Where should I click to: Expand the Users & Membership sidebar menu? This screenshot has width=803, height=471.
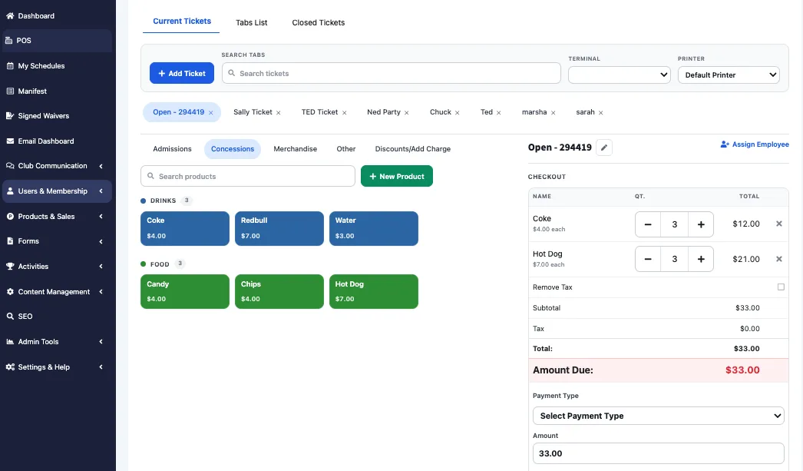coord(57,191)
